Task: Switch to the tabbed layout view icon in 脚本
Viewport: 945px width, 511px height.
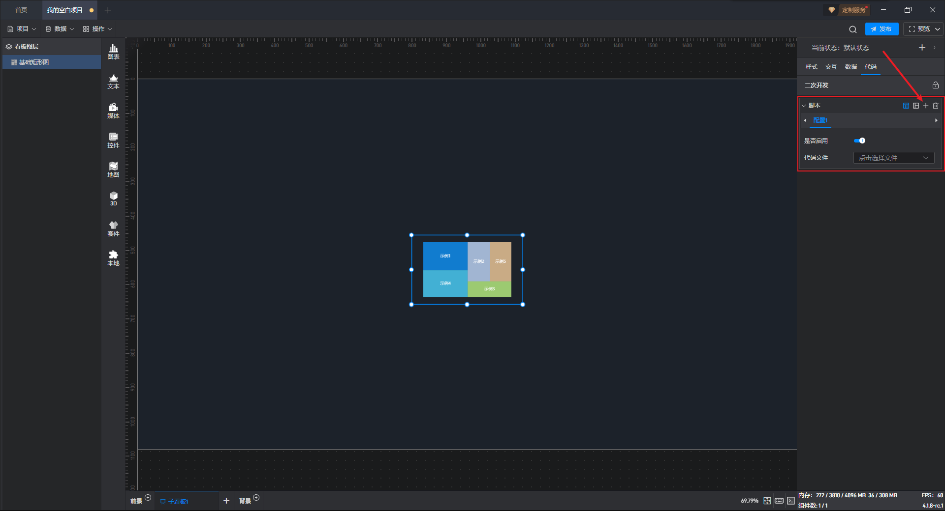Action: 906,106
